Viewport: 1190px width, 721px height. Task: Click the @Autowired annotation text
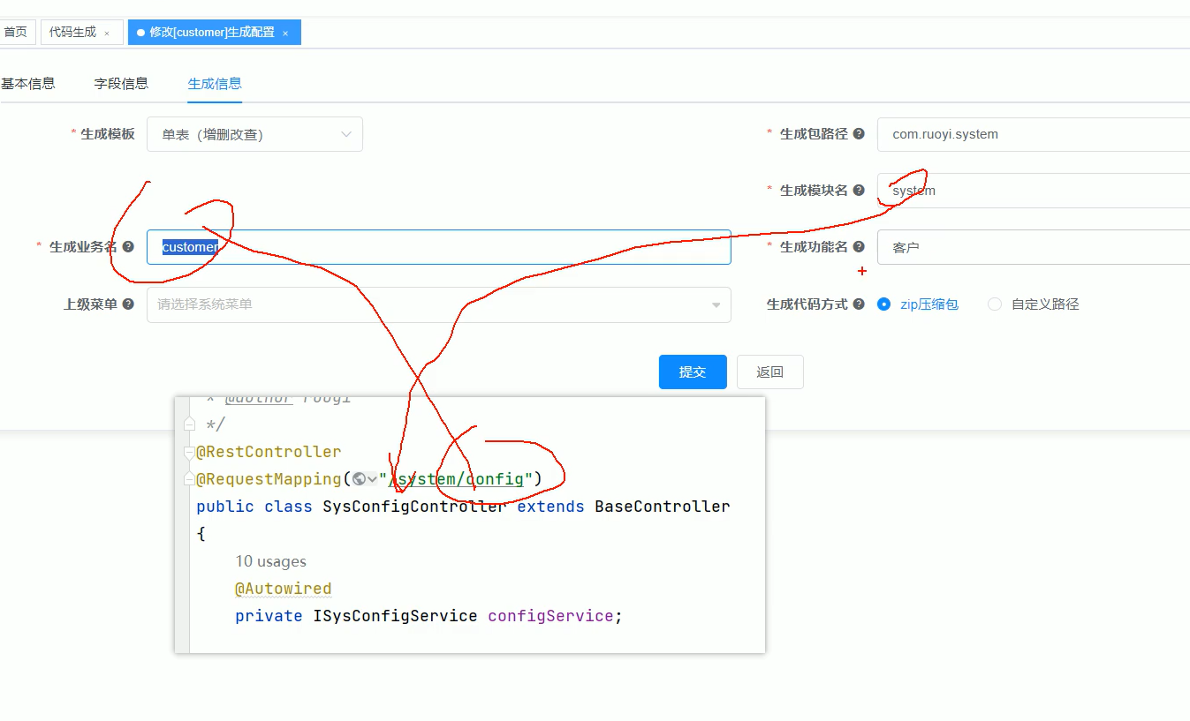point(284,589)
